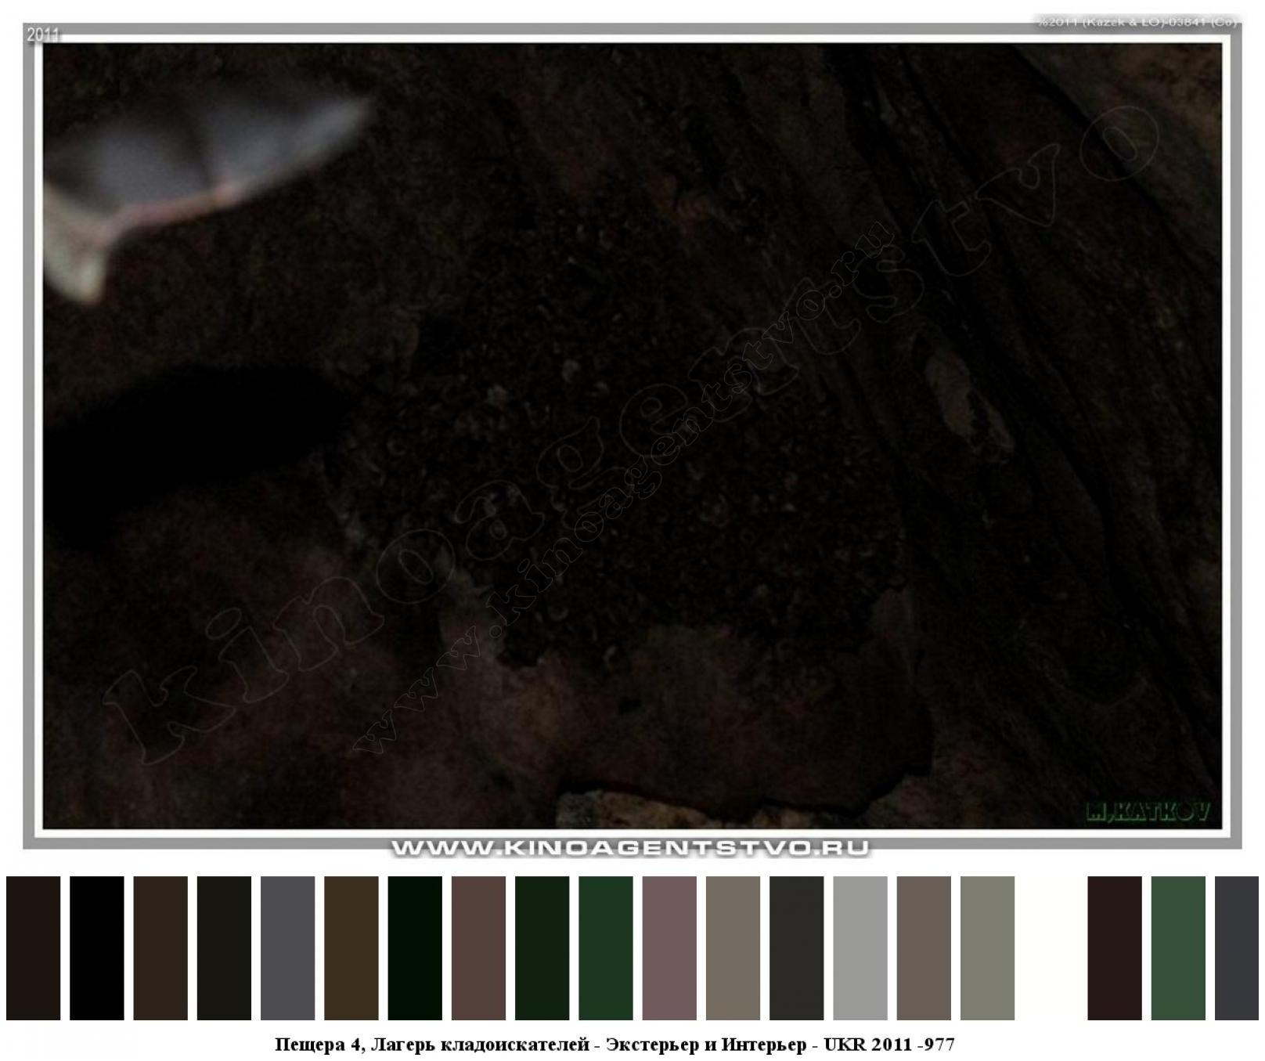Open the dark cave photo
This screenshot has height=1061, width=1265.
[x=632, y=435]
